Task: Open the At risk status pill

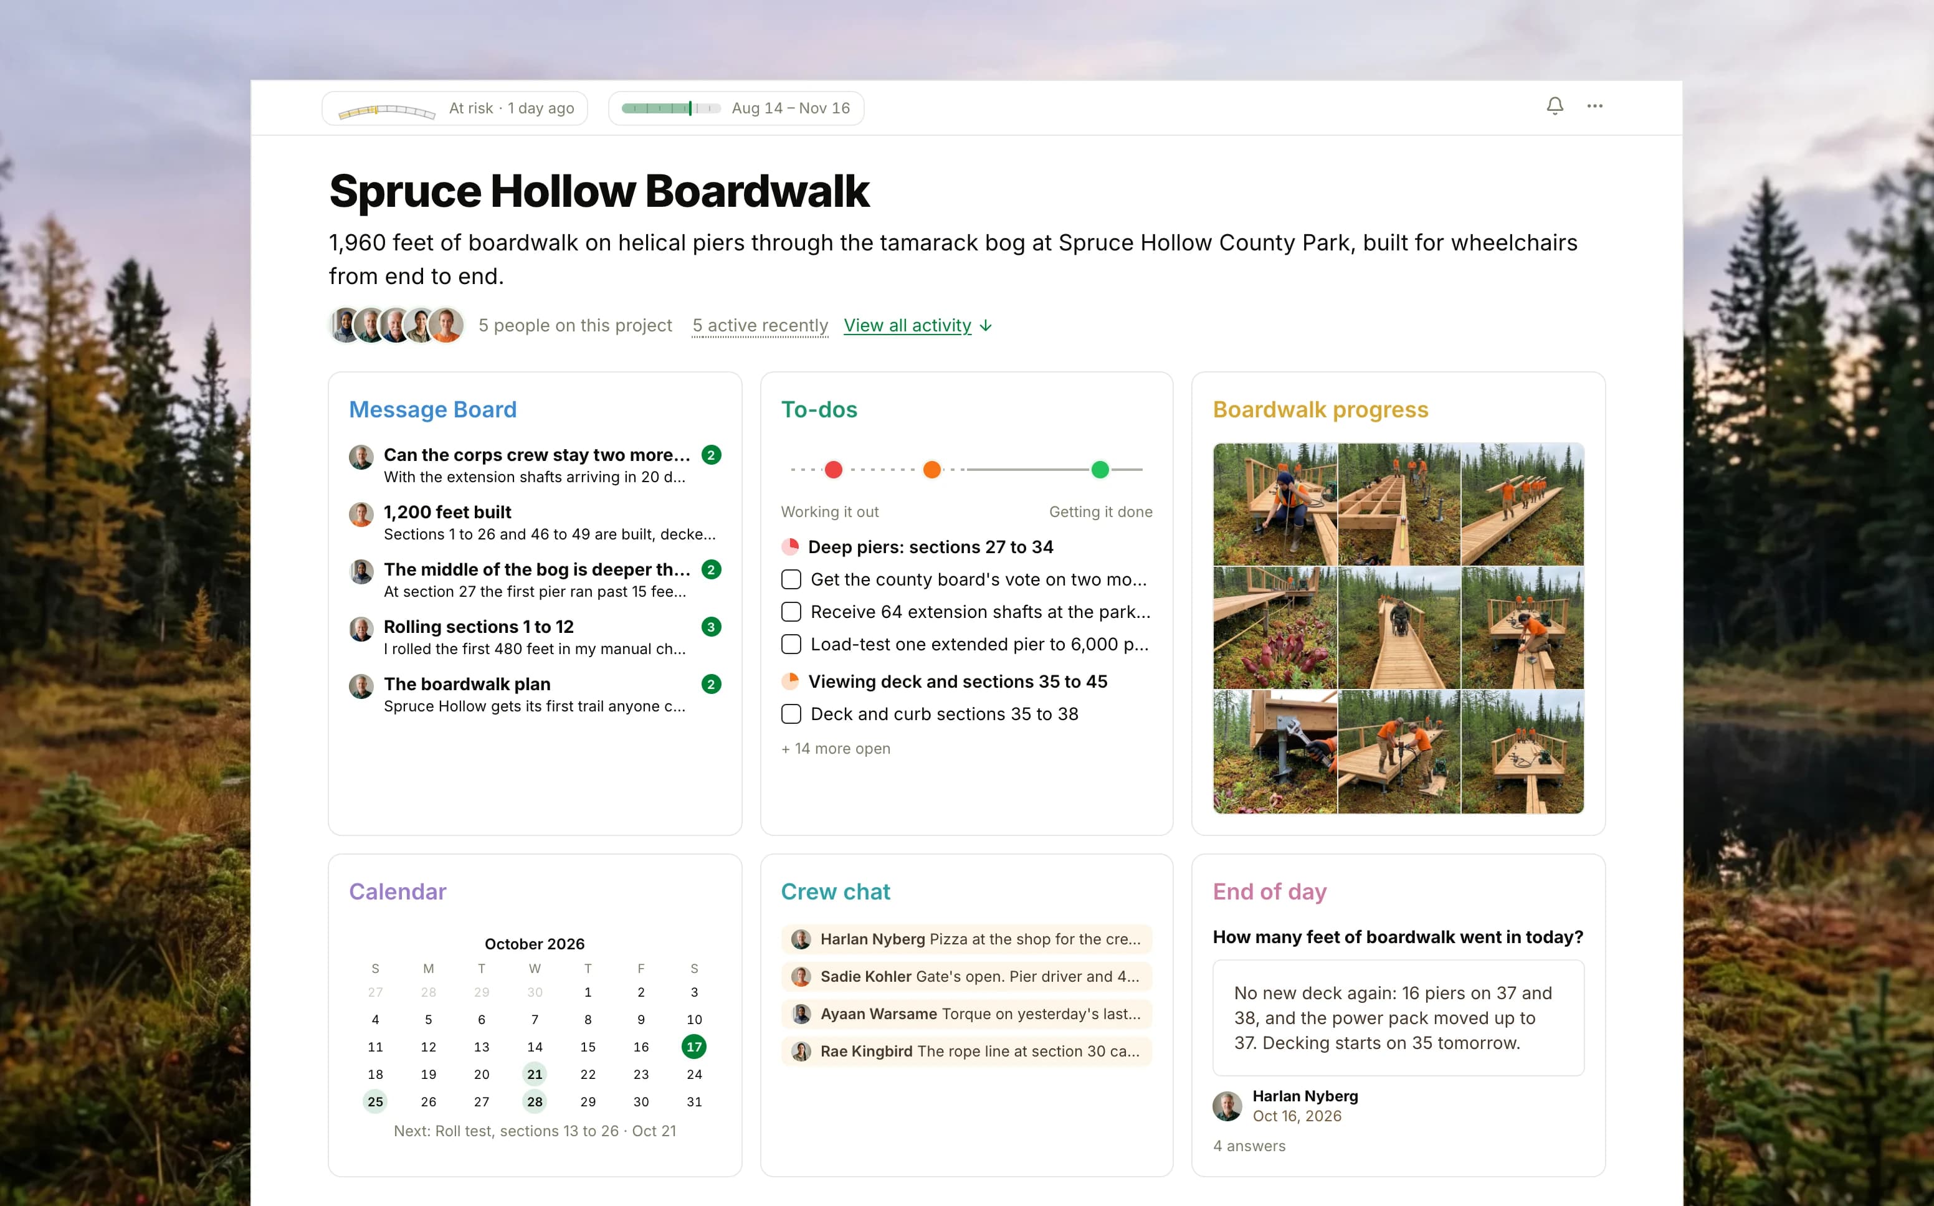Action: point(455,108)
